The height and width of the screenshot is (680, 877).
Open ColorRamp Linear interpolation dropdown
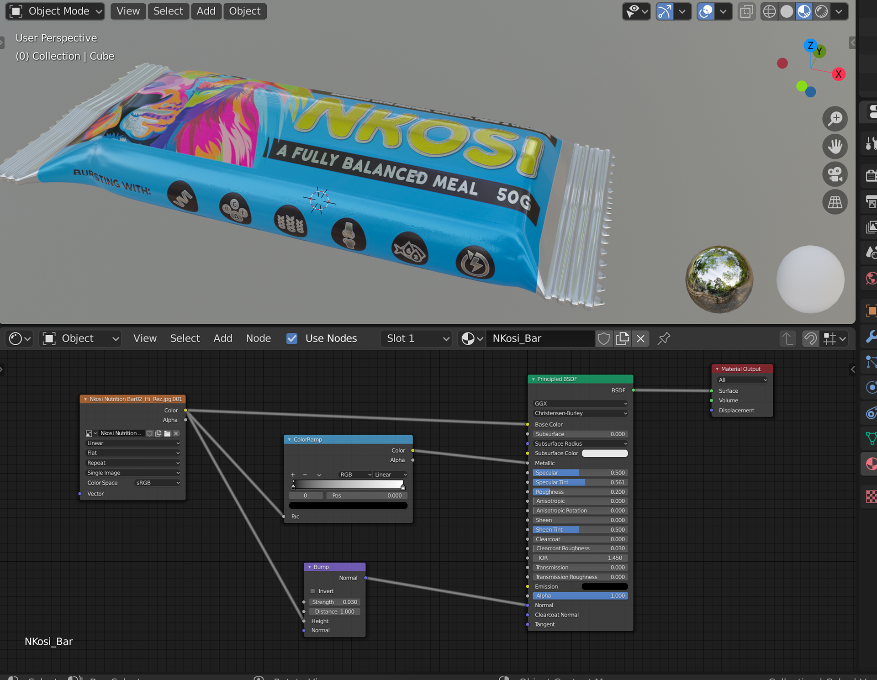click(391, 474)
